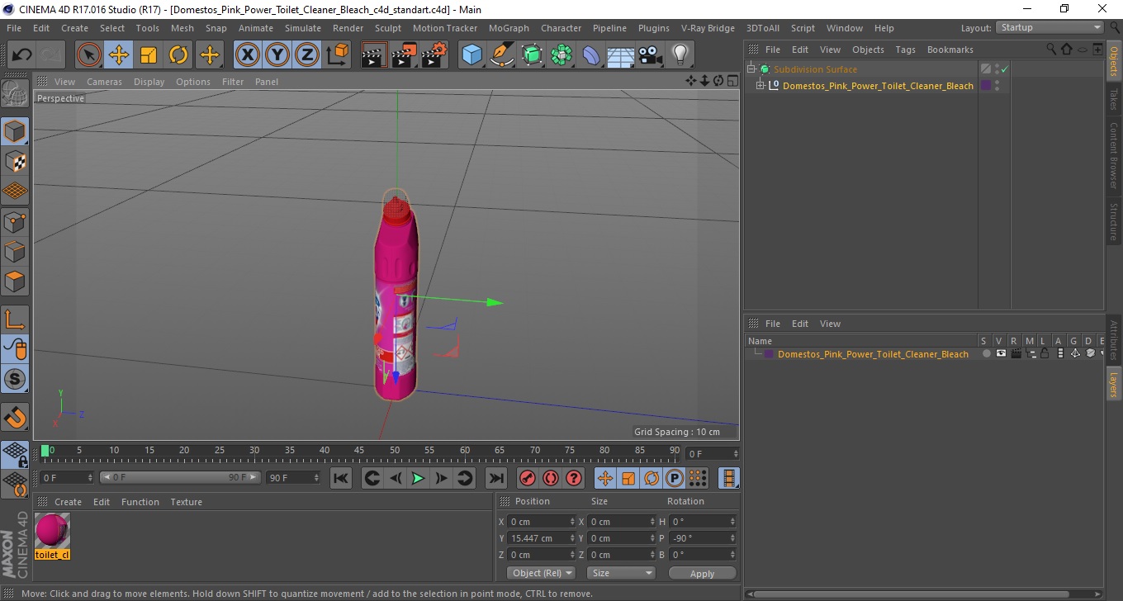Open the Array modeling objects icon
The height and width of the screenshot is (601, 1123).
point(561,55)
